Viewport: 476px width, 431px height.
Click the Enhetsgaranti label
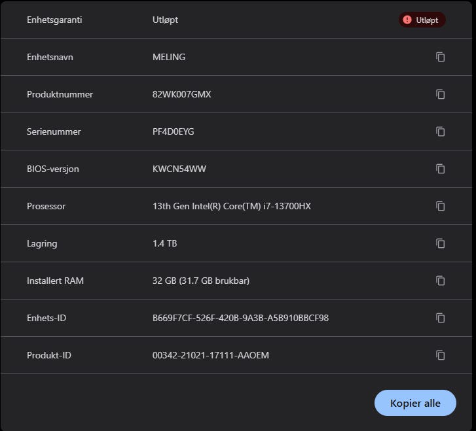(x=54, y=20)
